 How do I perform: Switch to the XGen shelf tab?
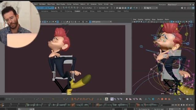119,11
